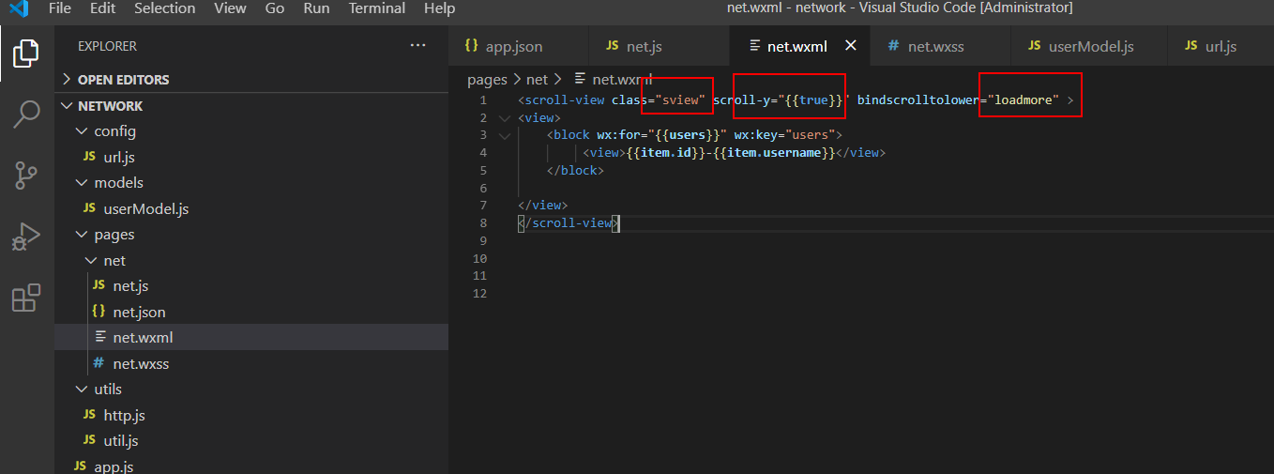Image resolution: width=1274 pixels, height=474 pixels.
Task: Collapse the utils folder
Action: pyautogui.click(x=251, y=389)
